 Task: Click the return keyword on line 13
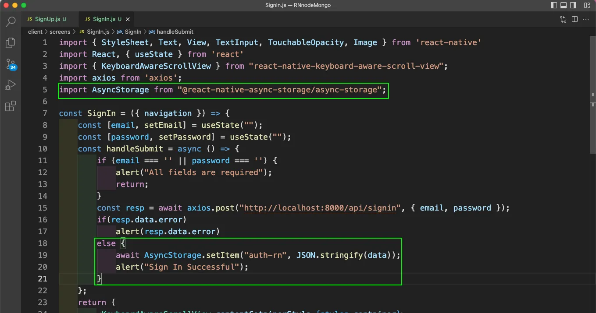(x=130, y=184)
